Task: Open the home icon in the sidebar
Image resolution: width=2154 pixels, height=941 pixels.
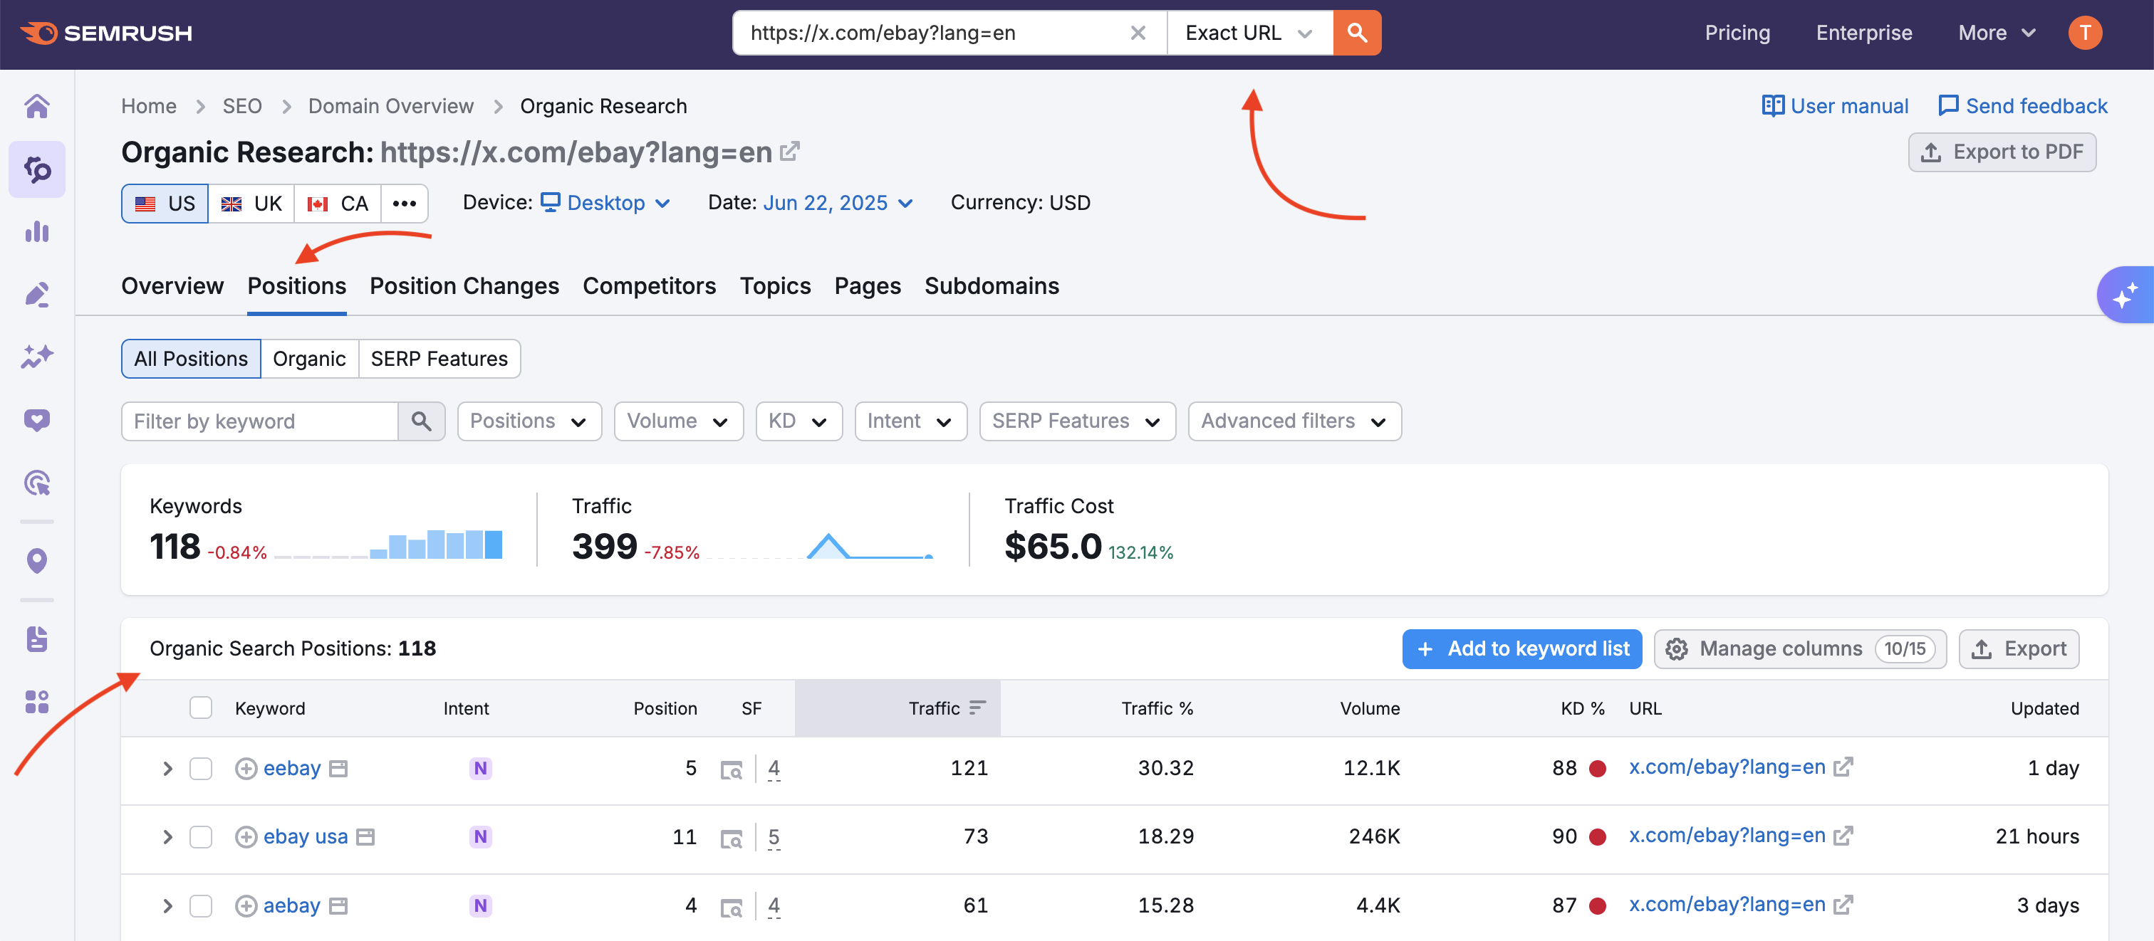Action: tap(37, 106)
